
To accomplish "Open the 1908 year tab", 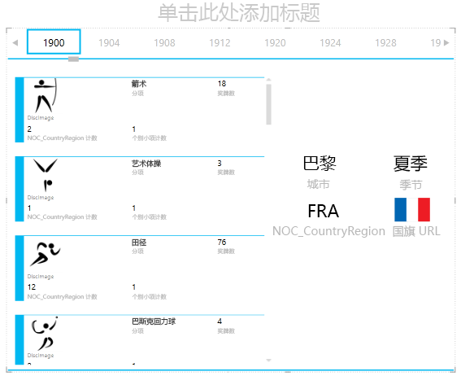I will (164, 43).
